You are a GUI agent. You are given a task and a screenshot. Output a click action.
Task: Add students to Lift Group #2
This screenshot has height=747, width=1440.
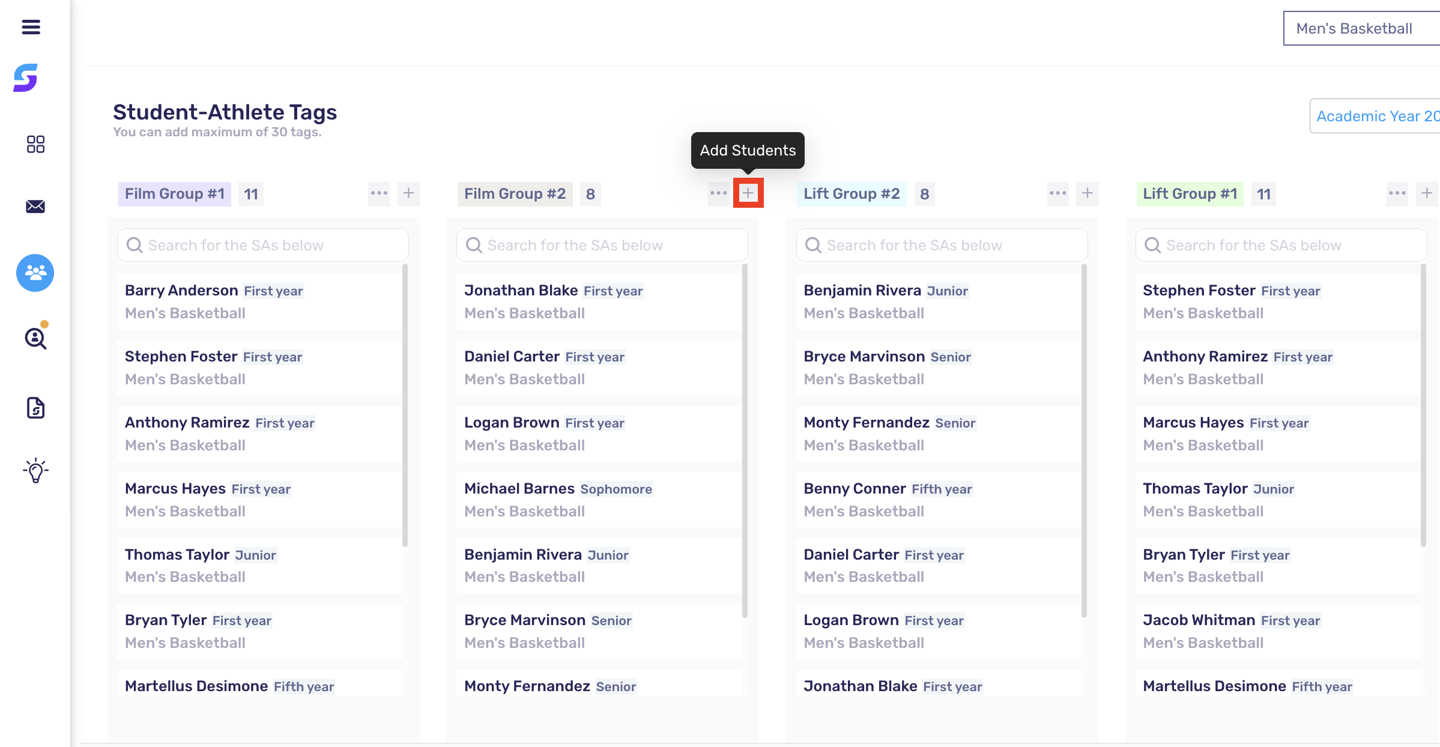point(1087,193)
